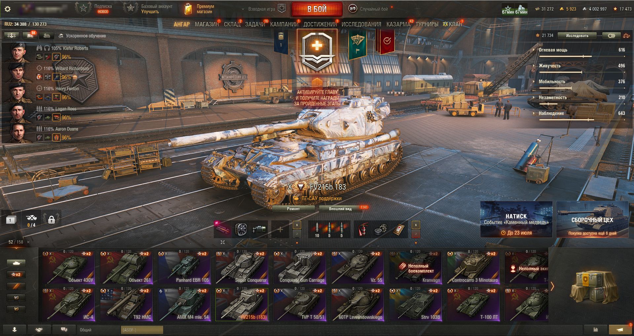The width and height of the screenshot is (634, 336).
Task: Click the red В БОЙ battle button
Action: click(317, 9)
